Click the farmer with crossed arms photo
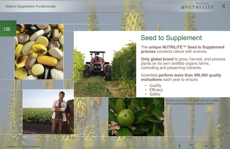 tap(48, 112)
